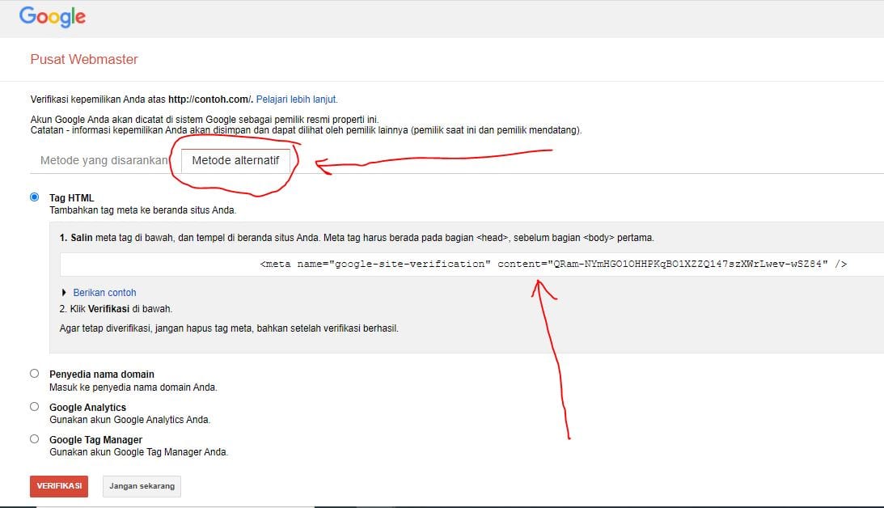This screenshot has width=884, height=508.
Task: Click '2. Klik Verifikasi di bawah' step text
Action: click(116, 309)
